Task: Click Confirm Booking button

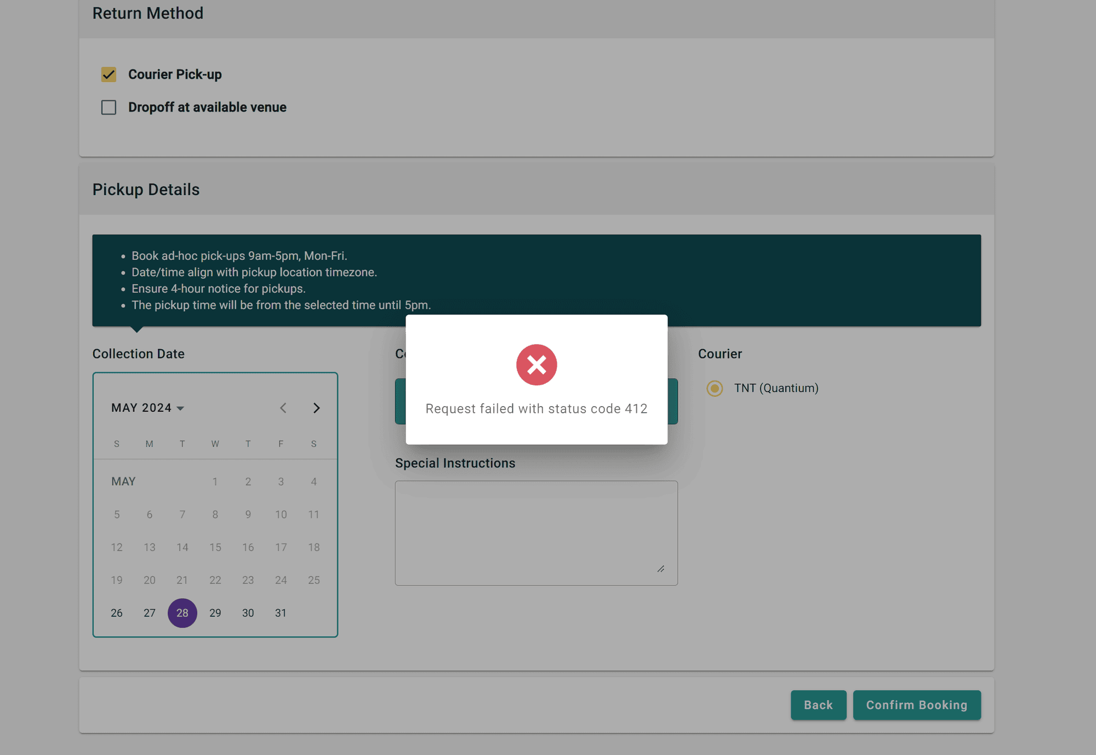Action: [x=916, y=705]
